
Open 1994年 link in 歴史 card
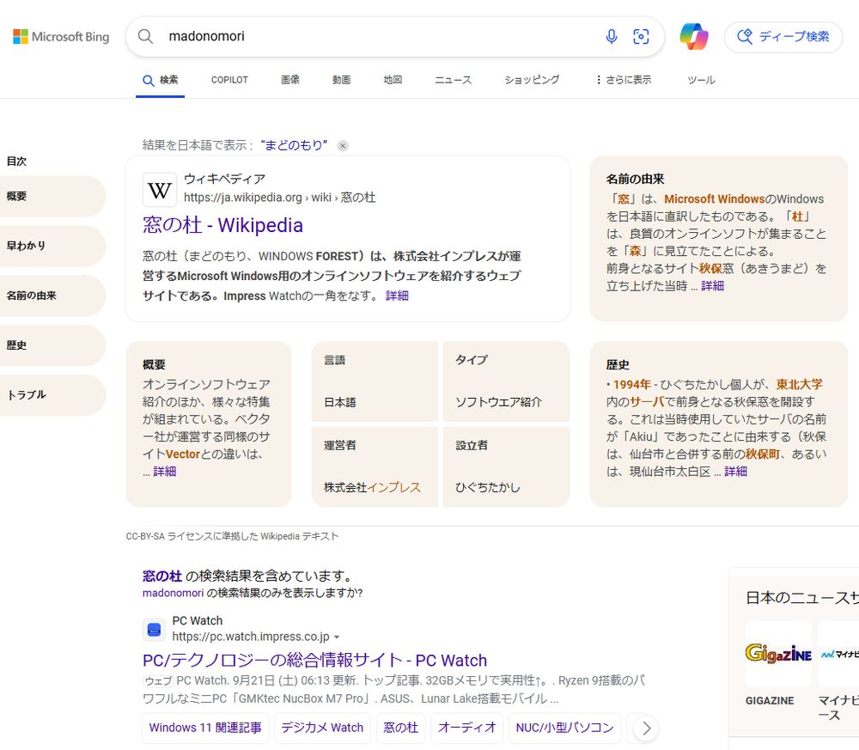click(x=631, y=385)
